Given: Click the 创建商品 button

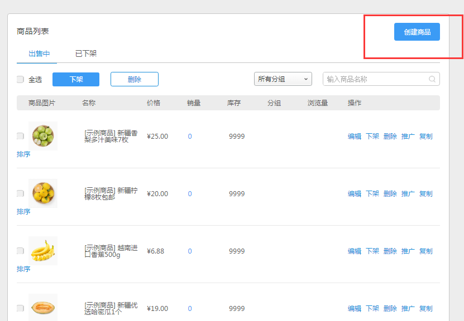Looking at the screenshot, I should click(417, 32).
